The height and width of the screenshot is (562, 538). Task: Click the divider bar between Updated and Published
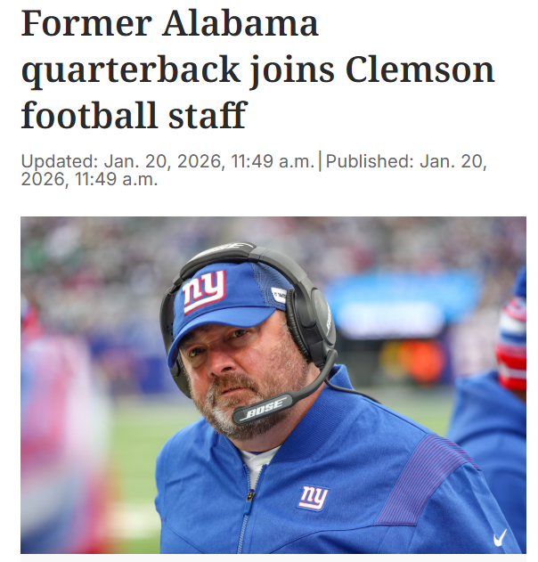click(x=320, y=161)
